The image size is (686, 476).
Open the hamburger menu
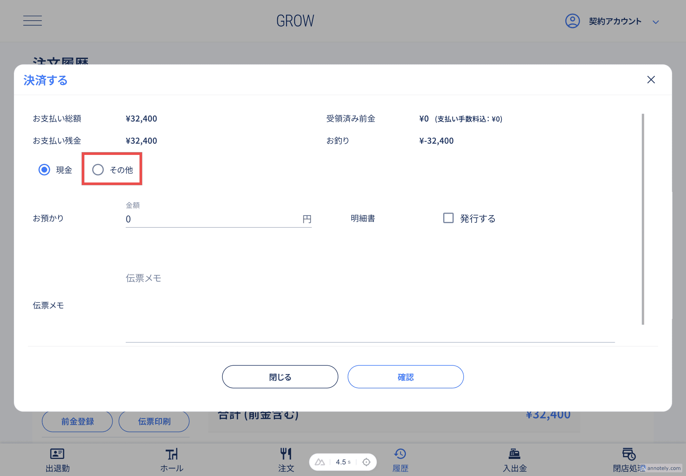[32, 21]
